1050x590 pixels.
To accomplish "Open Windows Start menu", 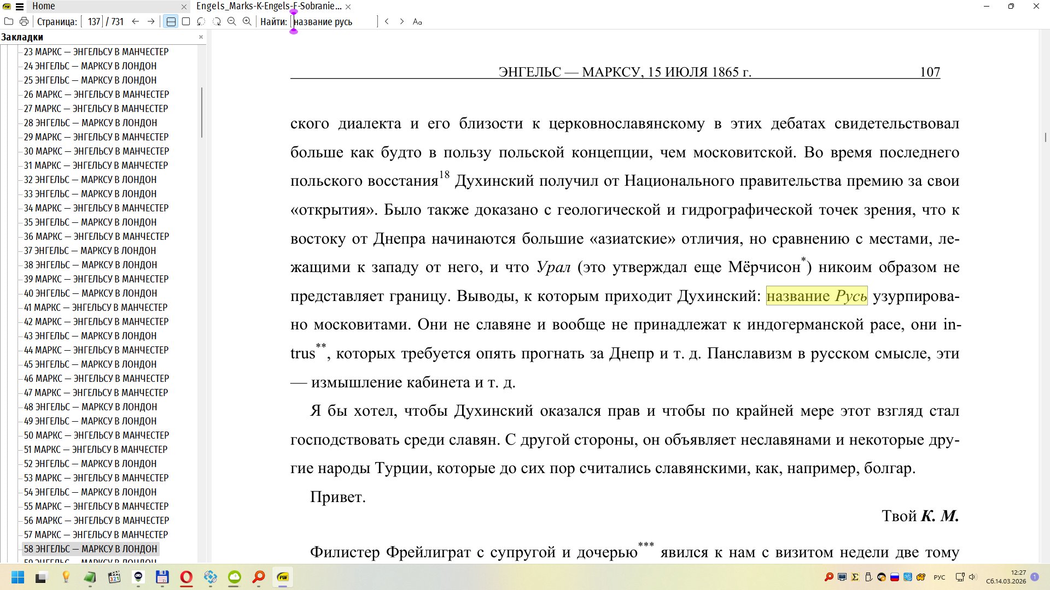I will (17, 577).
